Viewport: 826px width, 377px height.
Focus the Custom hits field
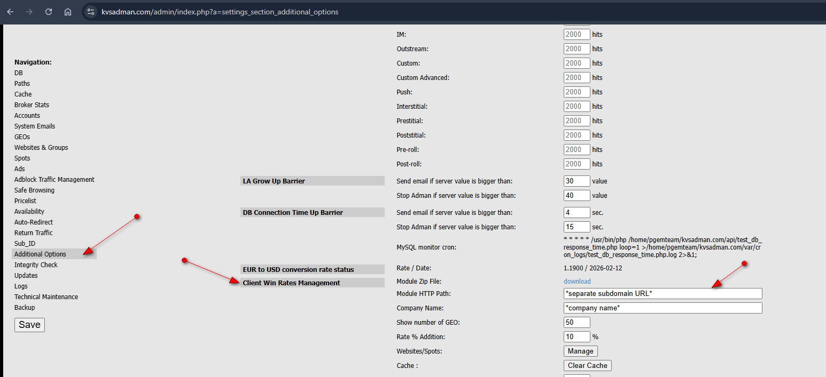coord(577,63)
